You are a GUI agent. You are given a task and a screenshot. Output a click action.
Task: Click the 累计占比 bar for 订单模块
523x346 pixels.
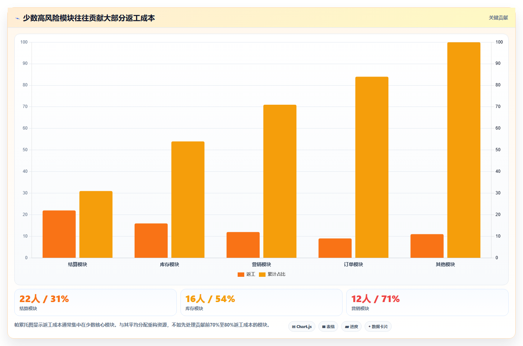(x=372, y=167)
